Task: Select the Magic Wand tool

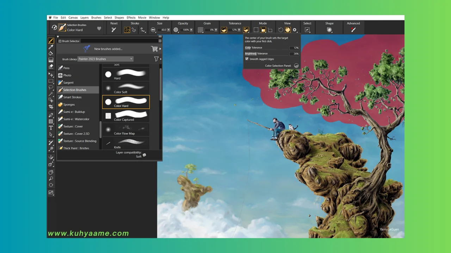Action: [51, 94]
